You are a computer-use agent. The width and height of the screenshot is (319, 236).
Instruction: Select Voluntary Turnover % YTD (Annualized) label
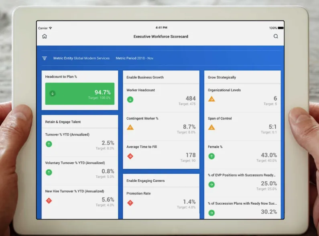(75, 163)
